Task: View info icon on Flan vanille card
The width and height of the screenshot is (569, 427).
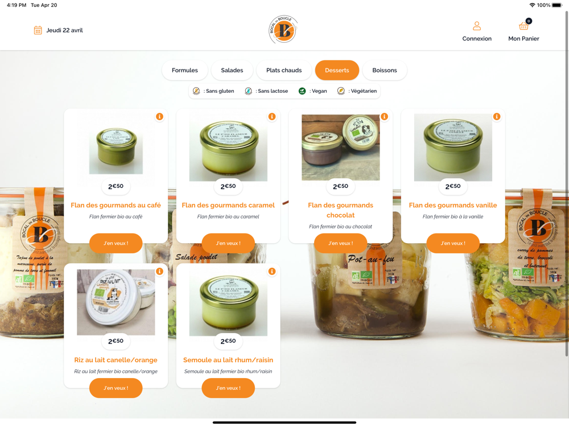Action: click(497, 117)
